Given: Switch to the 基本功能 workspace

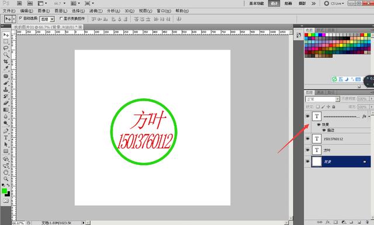Looking at the screenshot, I should click(257, 4).
